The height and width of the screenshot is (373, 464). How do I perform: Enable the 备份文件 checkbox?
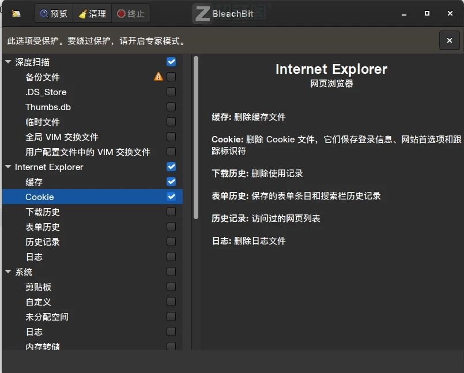pos(171,77)
